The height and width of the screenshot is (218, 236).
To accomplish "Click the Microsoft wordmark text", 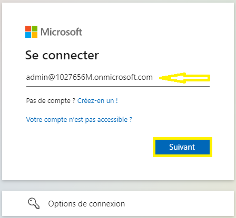I will pos(61,32).
